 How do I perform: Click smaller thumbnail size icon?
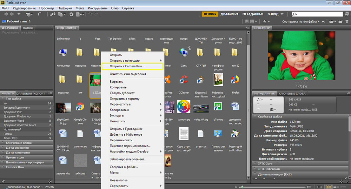pos(236,187)
